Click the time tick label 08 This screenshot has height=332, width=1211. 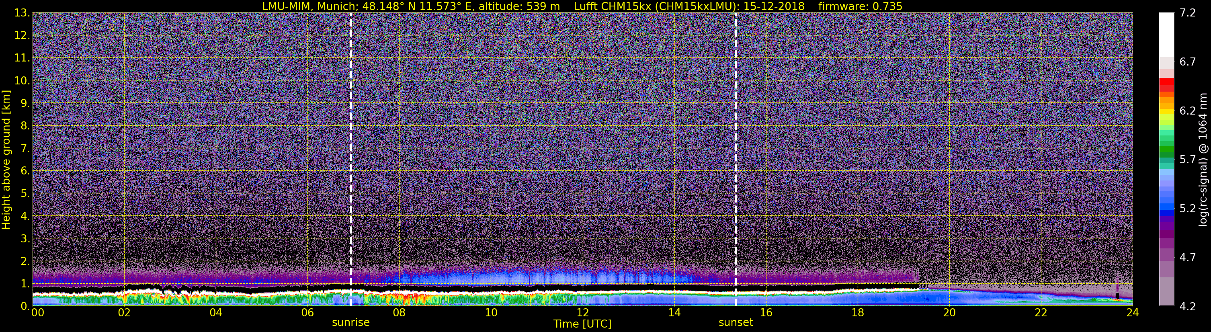pyautogui.click(x=399, y=313)
